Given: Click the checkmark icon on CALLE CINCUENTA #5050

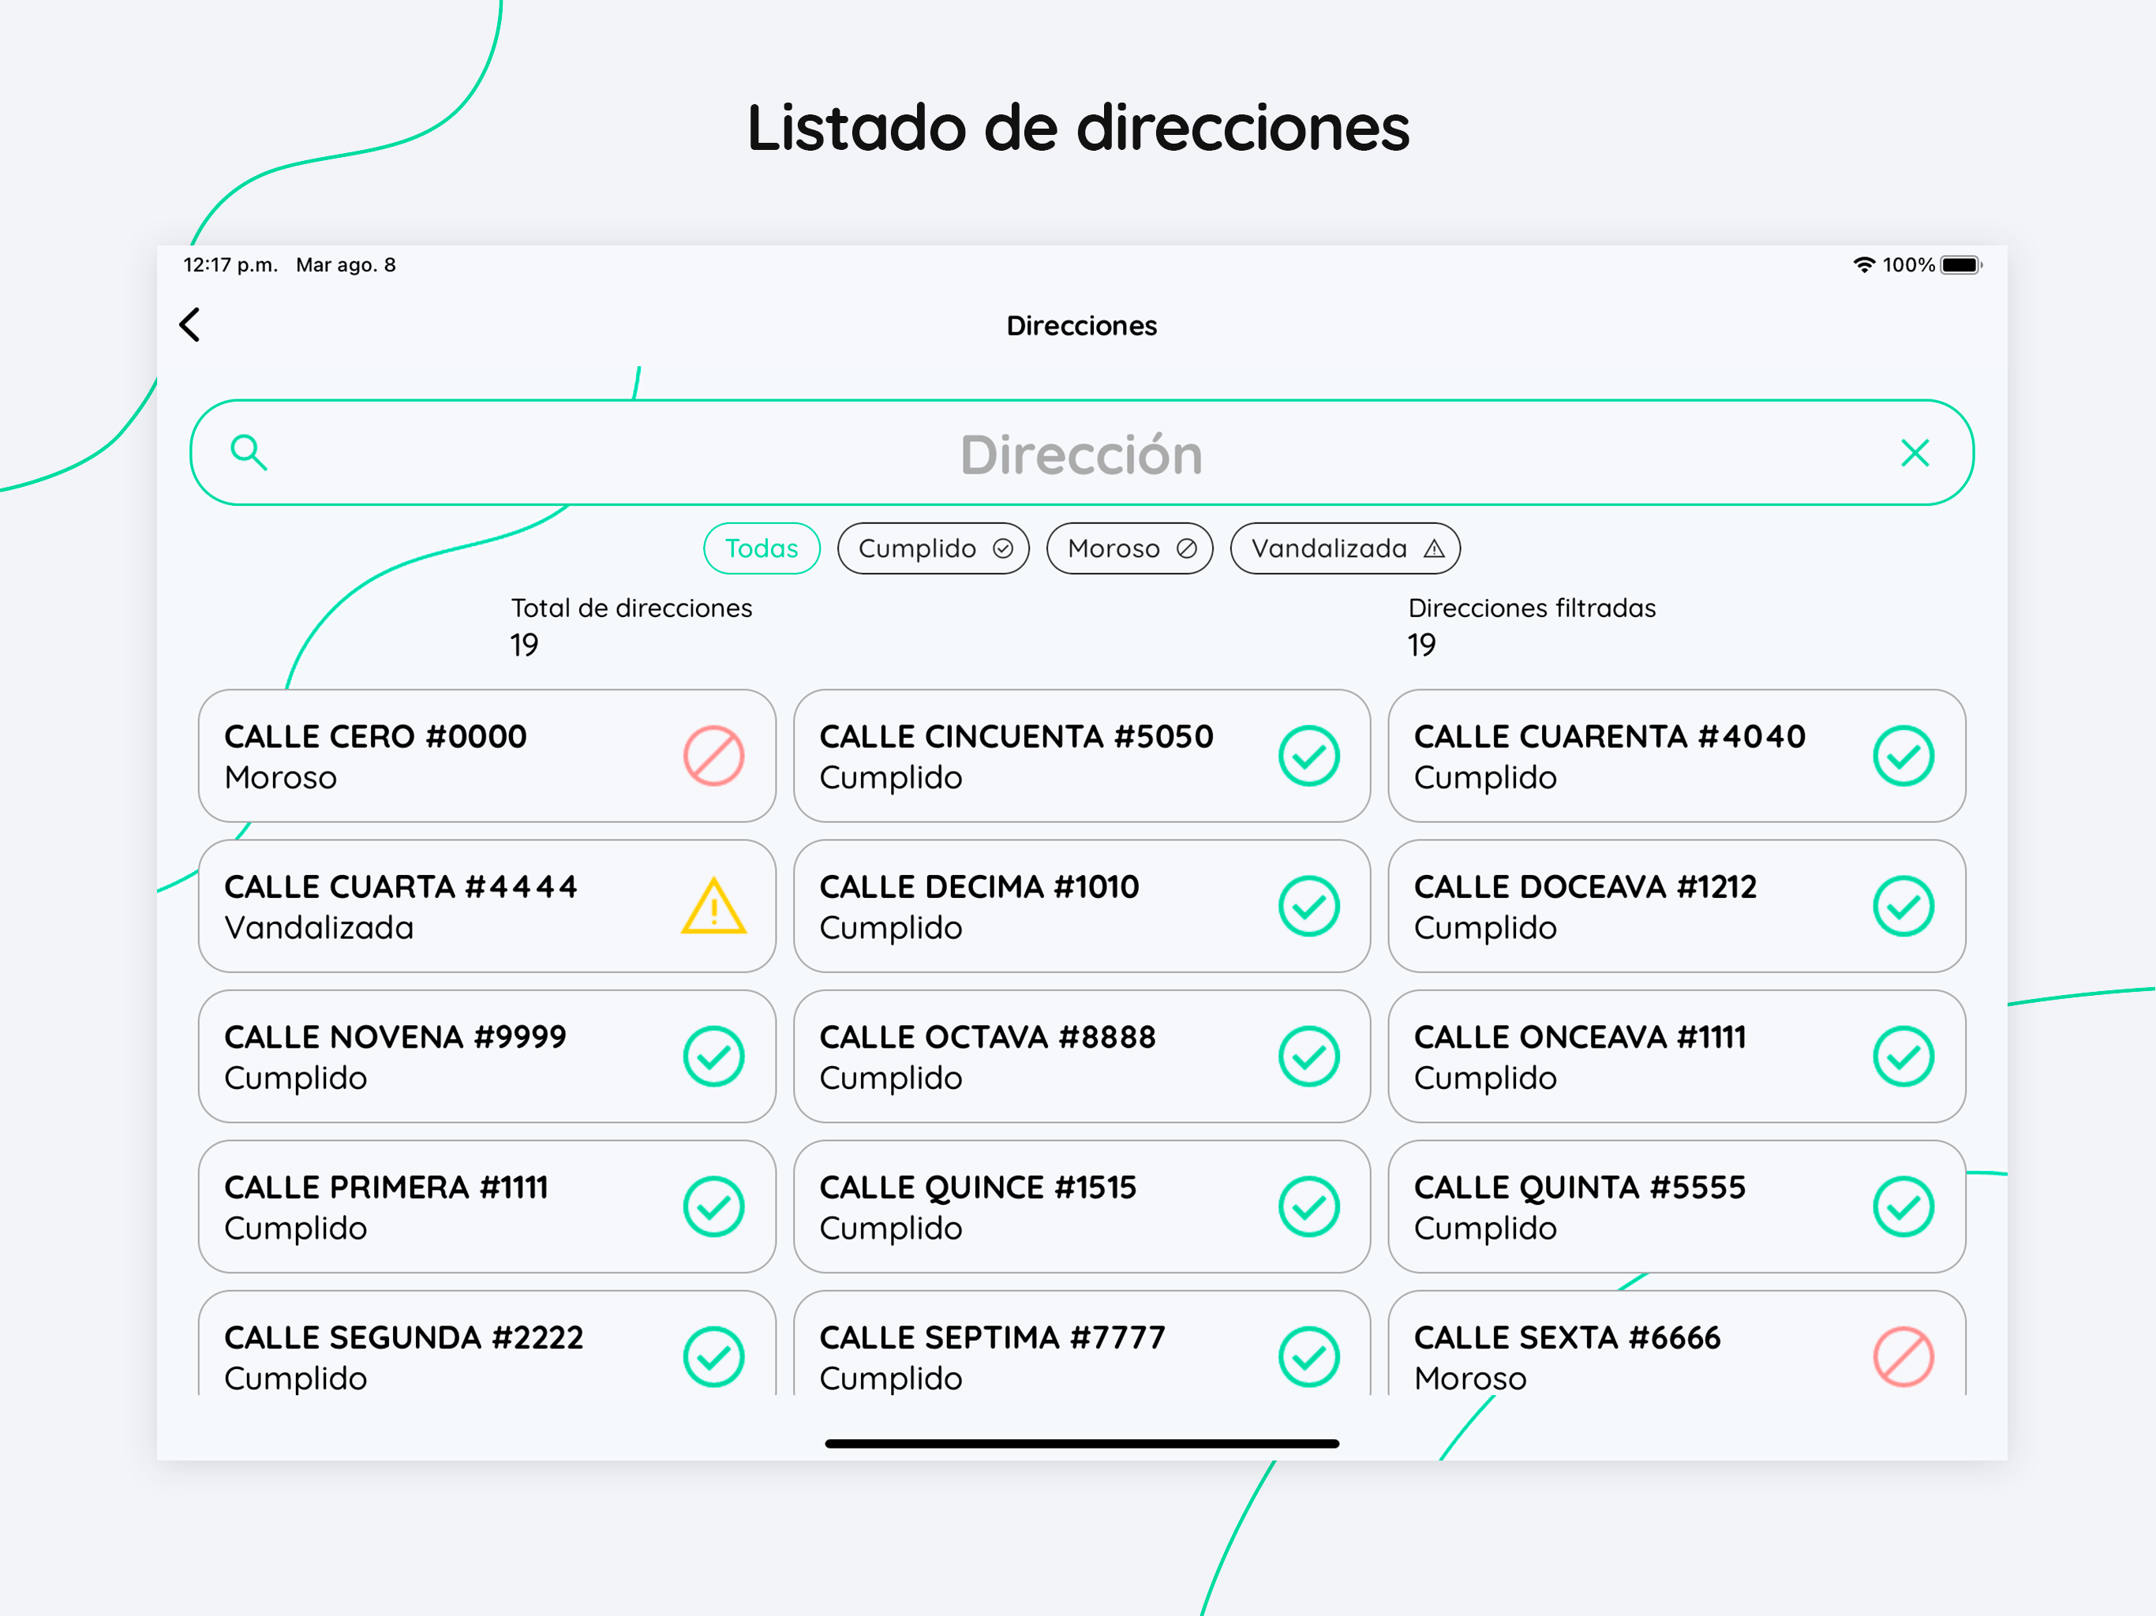Looking at the screenshot, I should coord(1308,755).
